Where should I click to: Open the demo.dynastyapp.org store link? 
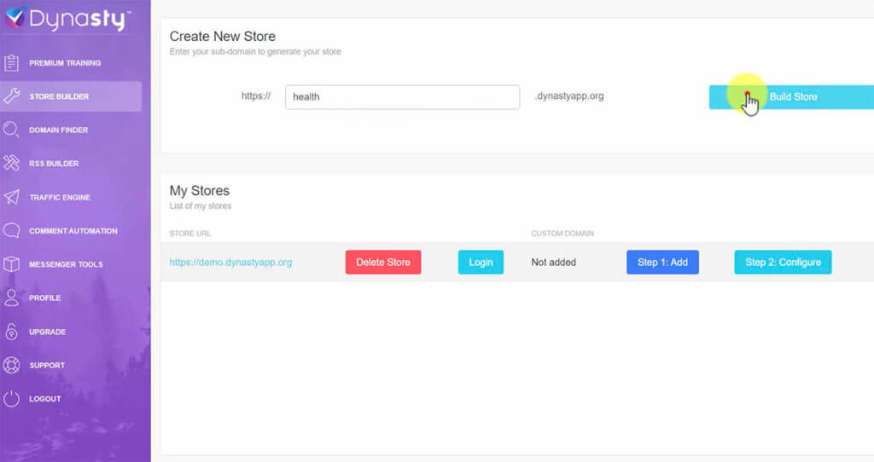230,263
